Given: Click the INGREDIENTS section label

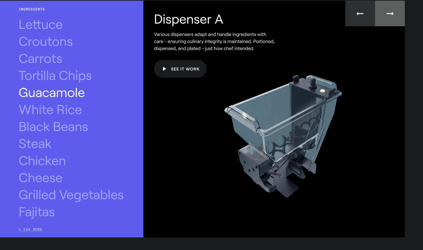Looking at the screenshot, I should tap(31, 9).
